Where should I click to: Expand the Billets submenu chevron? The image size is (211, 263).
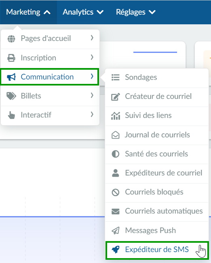click(92, 96)
